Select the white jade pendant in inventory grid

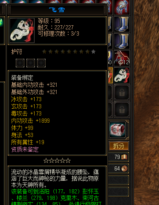pos(122,76)
